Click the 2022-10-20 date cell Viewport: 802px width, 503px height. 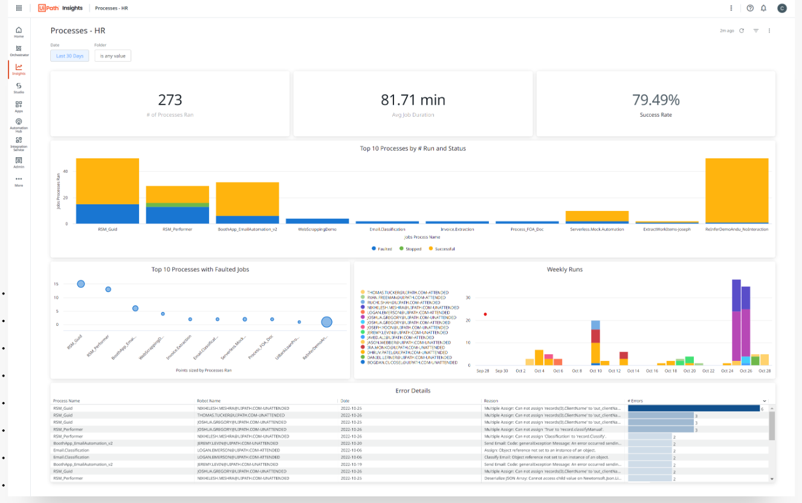pyautogui.click(x=350, y=443)
